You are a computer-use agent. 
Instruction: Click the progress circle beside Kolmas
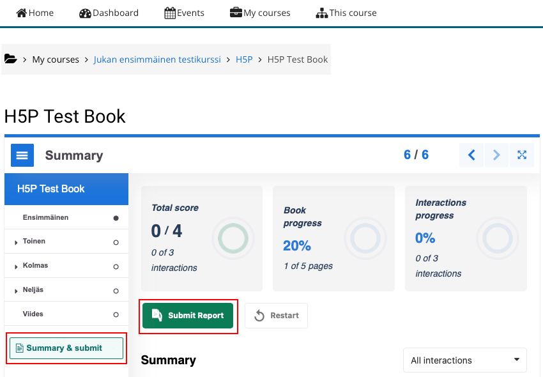pos(116,266)
